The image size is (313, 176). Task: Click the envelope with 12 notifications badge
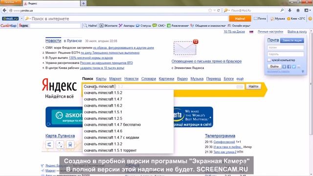[185, 48]
